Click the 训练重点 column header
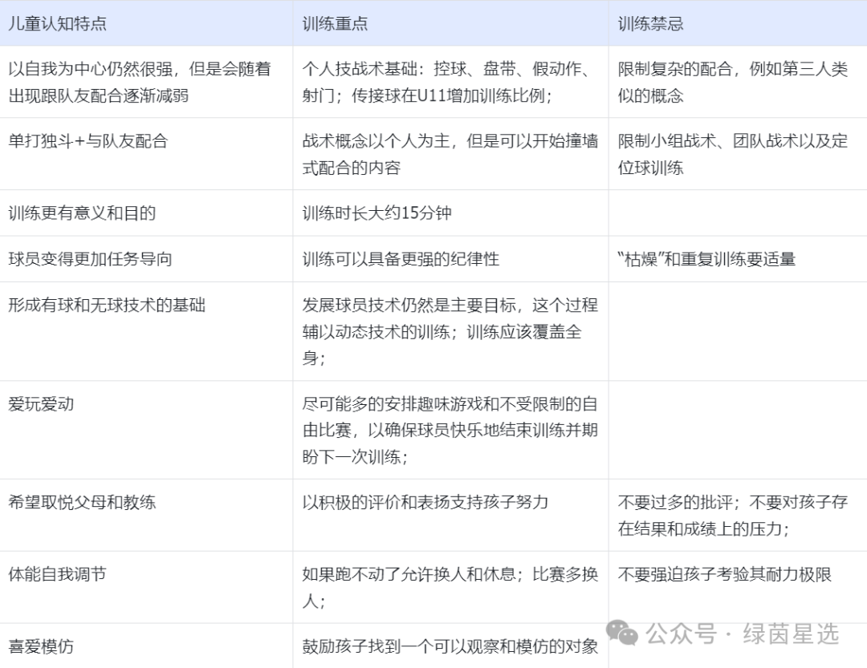The image size is (867, 668). 450,23
